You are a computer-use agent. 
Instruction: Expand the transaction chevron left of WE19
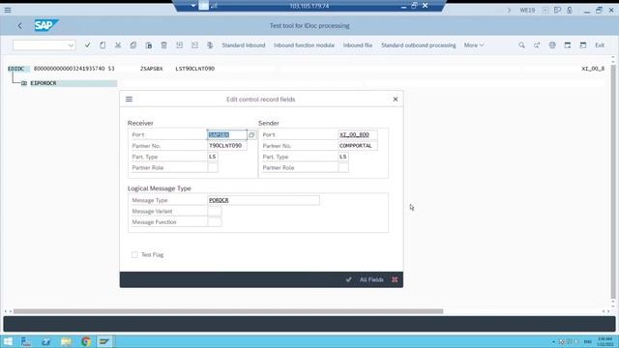coord(510,10)
